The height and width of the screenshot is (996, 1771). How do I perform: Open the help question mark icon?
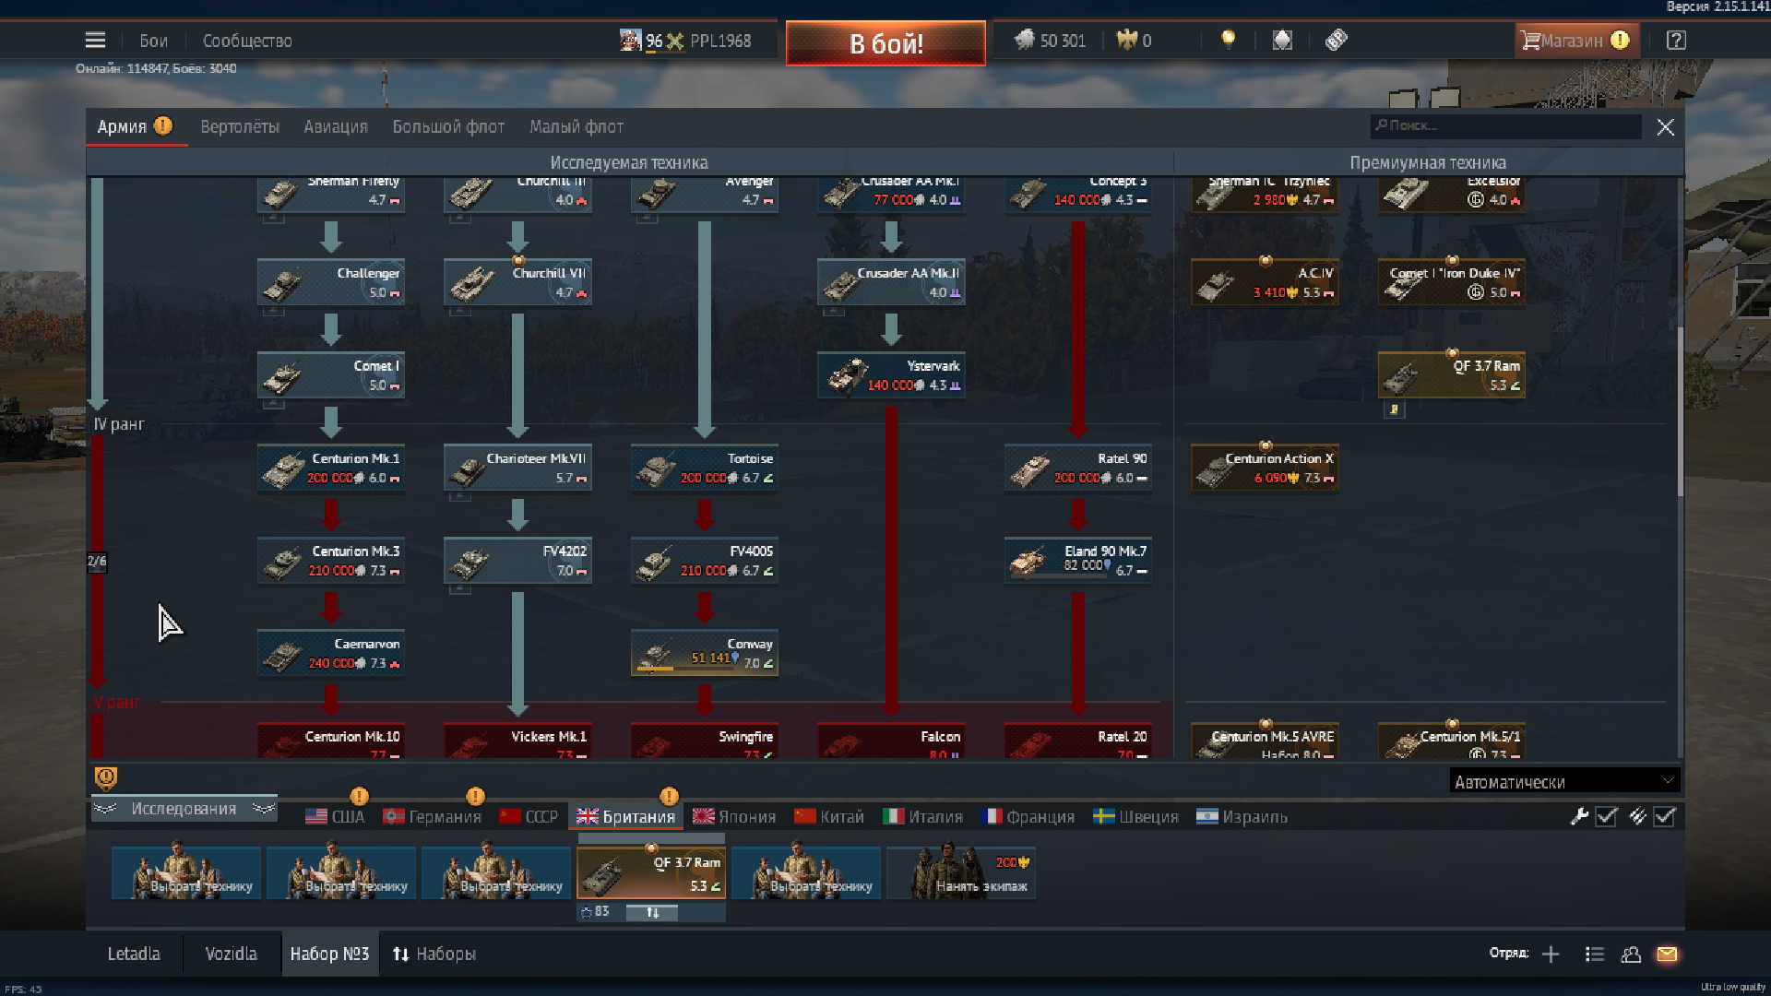point(1676,41)
